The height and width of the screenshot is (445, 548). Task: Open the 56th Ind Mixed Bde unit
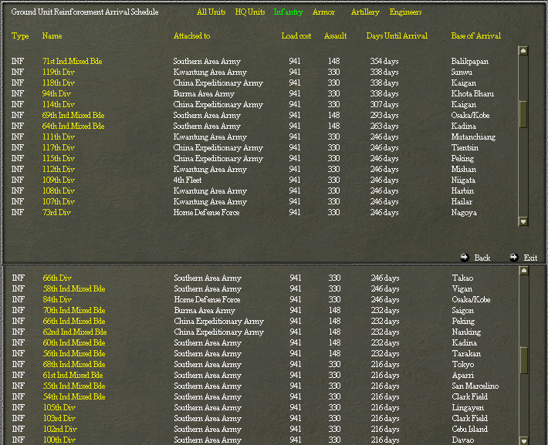[x=74, y=354]
